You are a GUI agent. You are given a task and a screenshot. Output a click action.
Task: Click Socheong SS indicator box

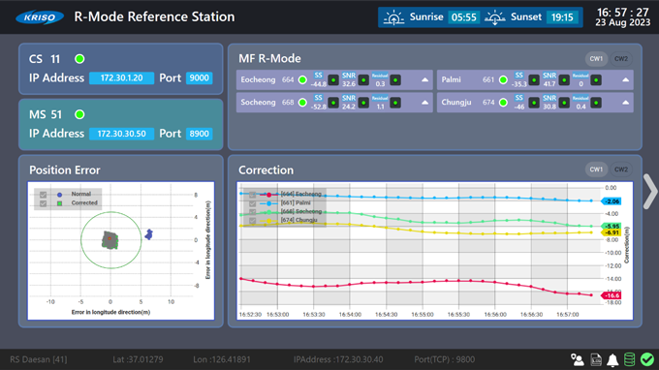coord(333,103)
